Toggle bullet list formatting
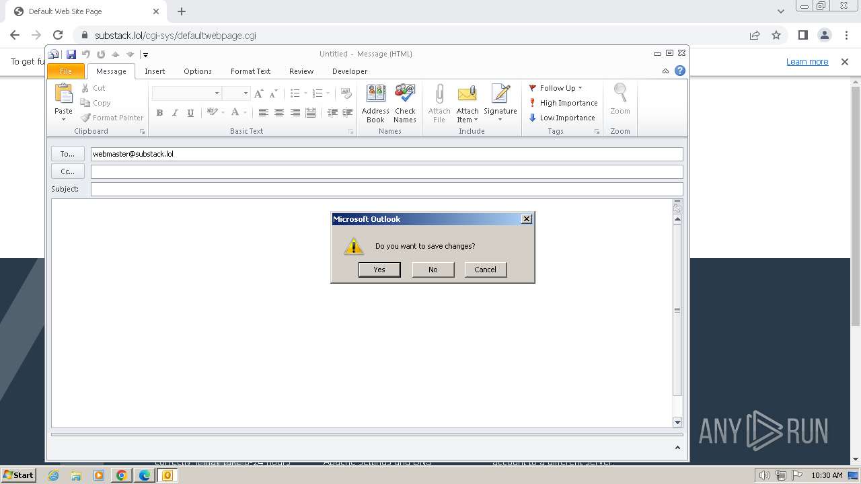 click(295, 93)
